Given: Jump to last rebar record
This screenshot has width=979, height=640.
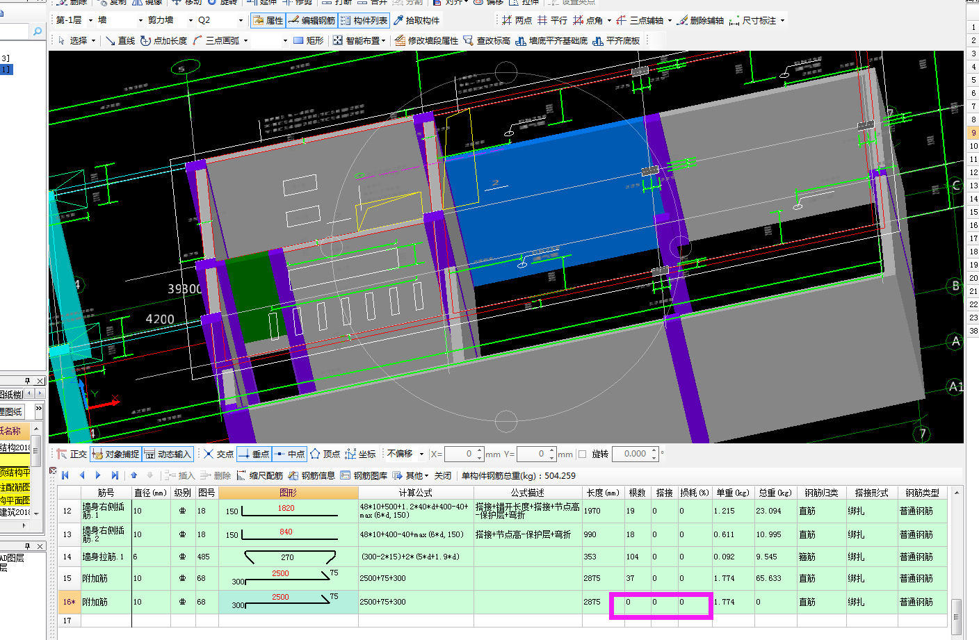Looking at the screenshot, I should point(115,475).
